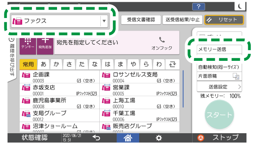The height and width of the screenshot is (144, 255).
Task: Open 送信設定 with the chevron
Action: point(219,87)
